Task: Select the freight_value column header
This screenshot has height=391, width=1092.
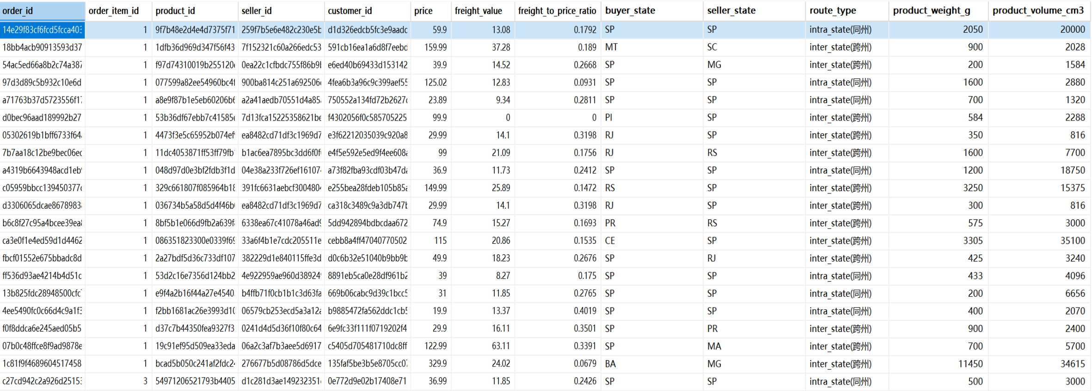Action: point(483,11)
